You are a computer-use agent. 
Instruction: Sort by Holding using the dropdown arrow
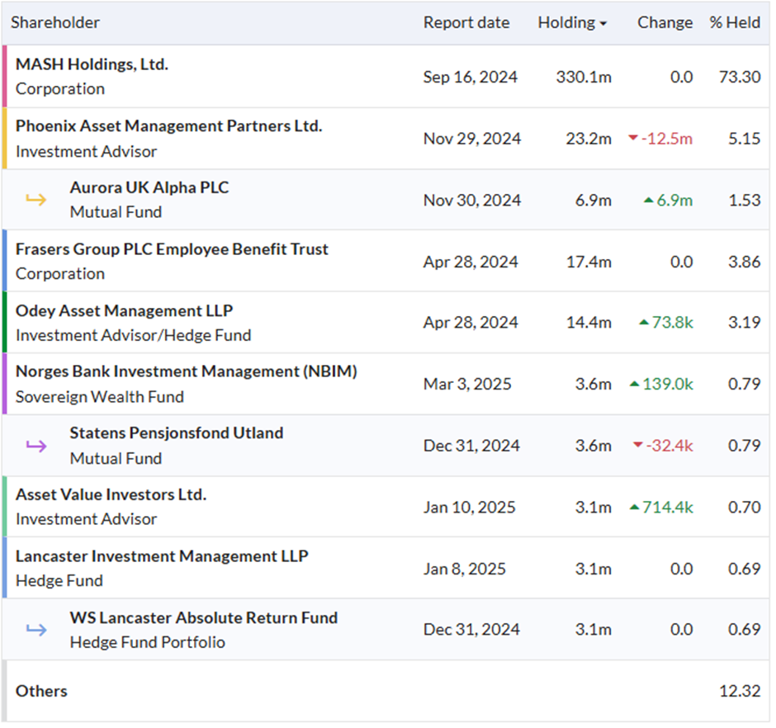pyautogui.click(x=603, y=24)
